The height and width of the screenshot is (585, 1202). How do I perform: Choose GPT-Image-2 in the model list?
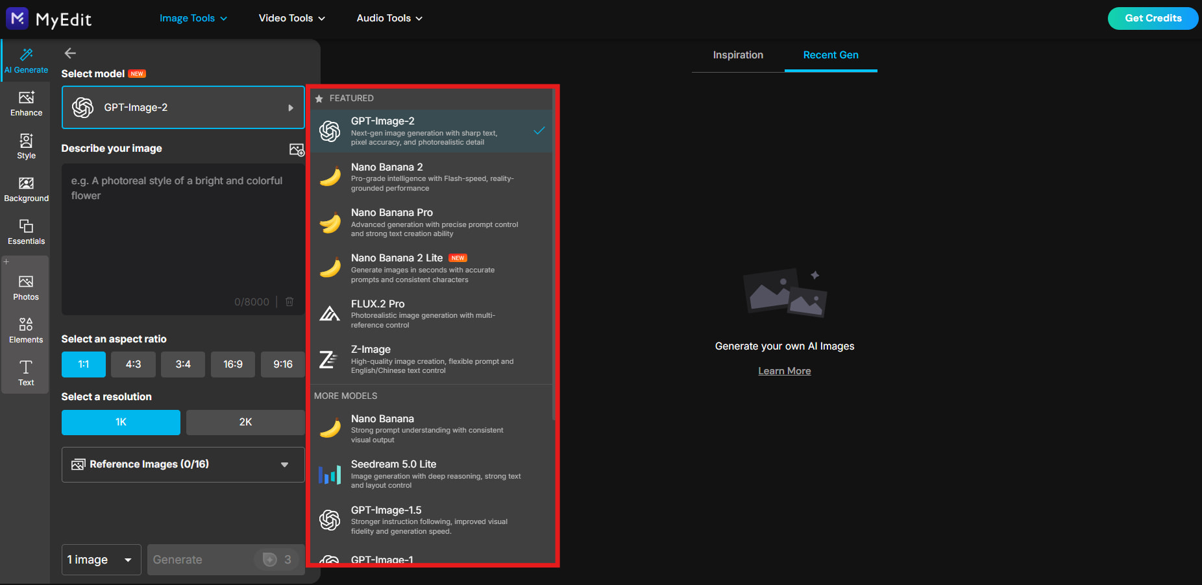[431, 131]
